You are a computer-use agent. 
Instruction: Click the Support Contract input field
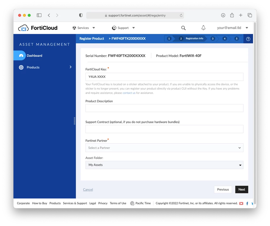click(x=164, y=129)
